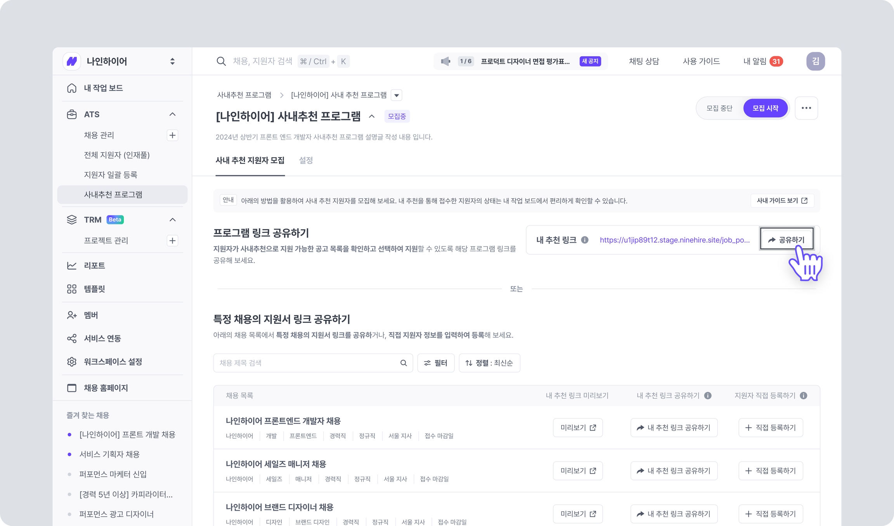Click the megaphone announcement icon

tap(445, 61)
